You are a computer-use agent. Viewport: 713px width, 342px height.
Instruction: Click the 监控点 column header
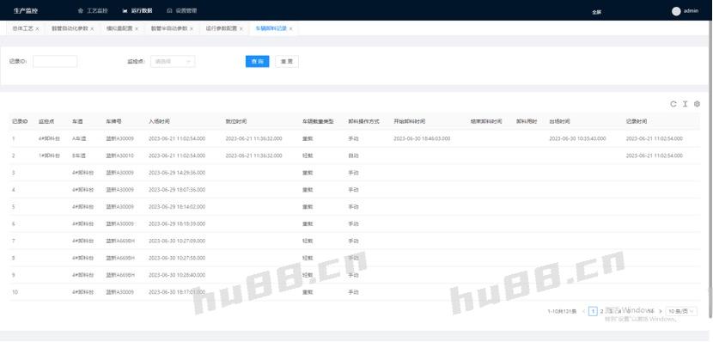(46, 122)
